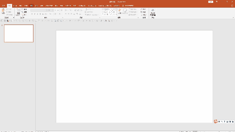The width and height of the screenshot is (235, 132).
Task: Expand the font size dropdown arrow
Action: click(x=53, y=10)
